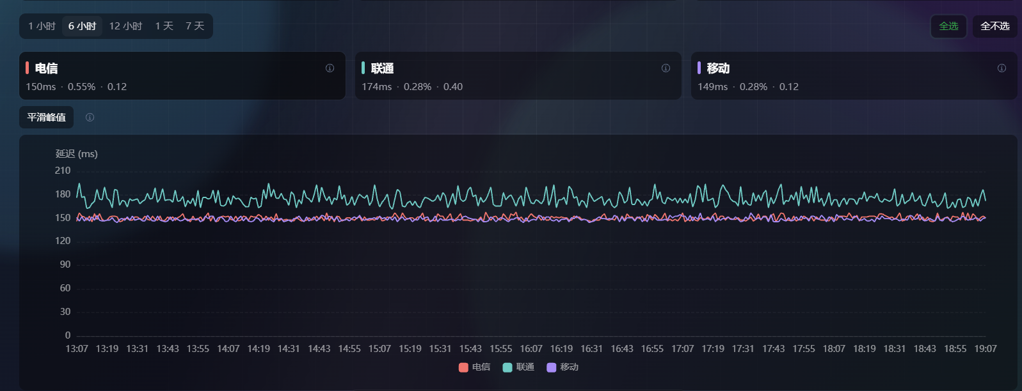Switch time range to 12 小时
The image size is (1022, 391).
tap(125, 26)
